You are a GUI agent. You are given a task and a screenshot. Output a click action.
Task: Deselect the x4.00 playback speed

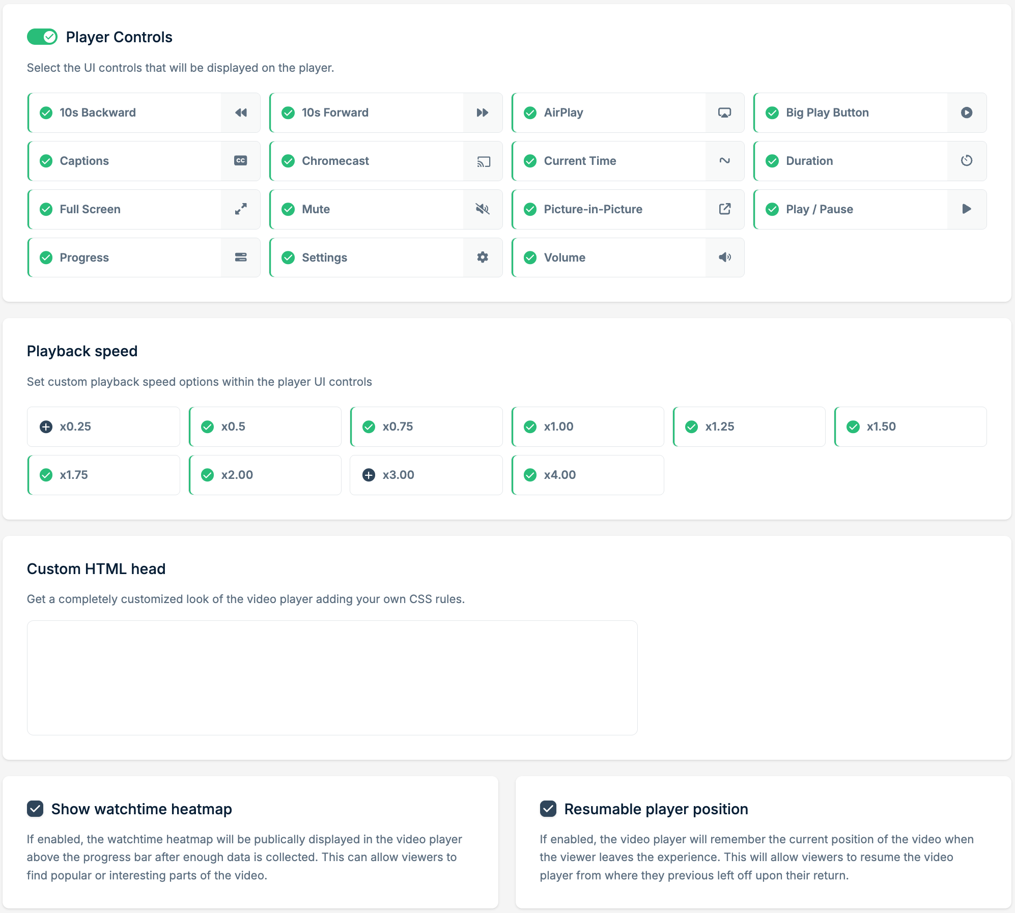(587, 475)
